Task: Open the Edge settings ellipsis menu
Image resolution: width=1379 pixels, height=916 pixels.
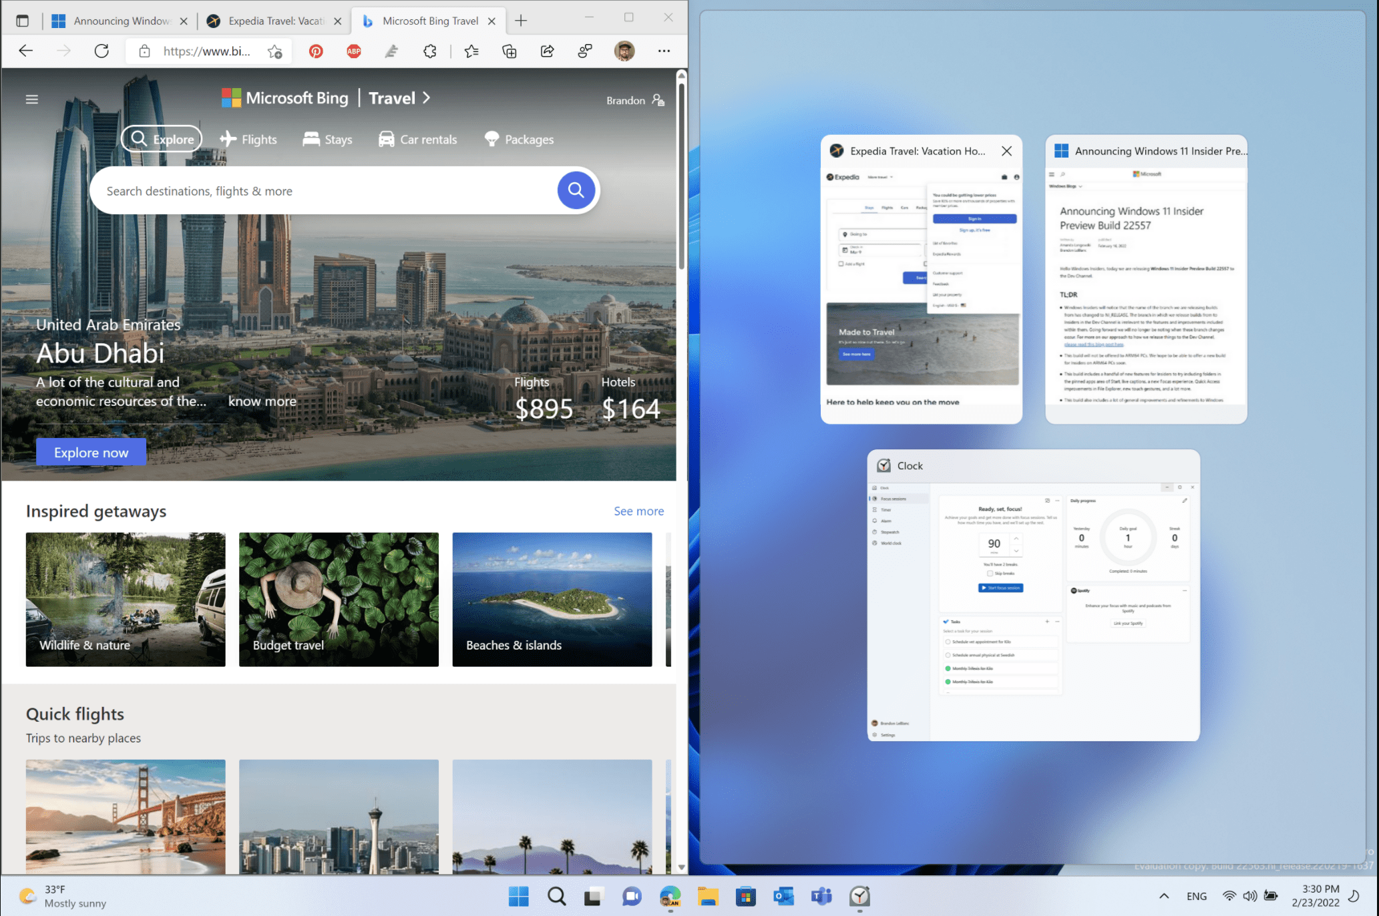Action: pos(664,51)
